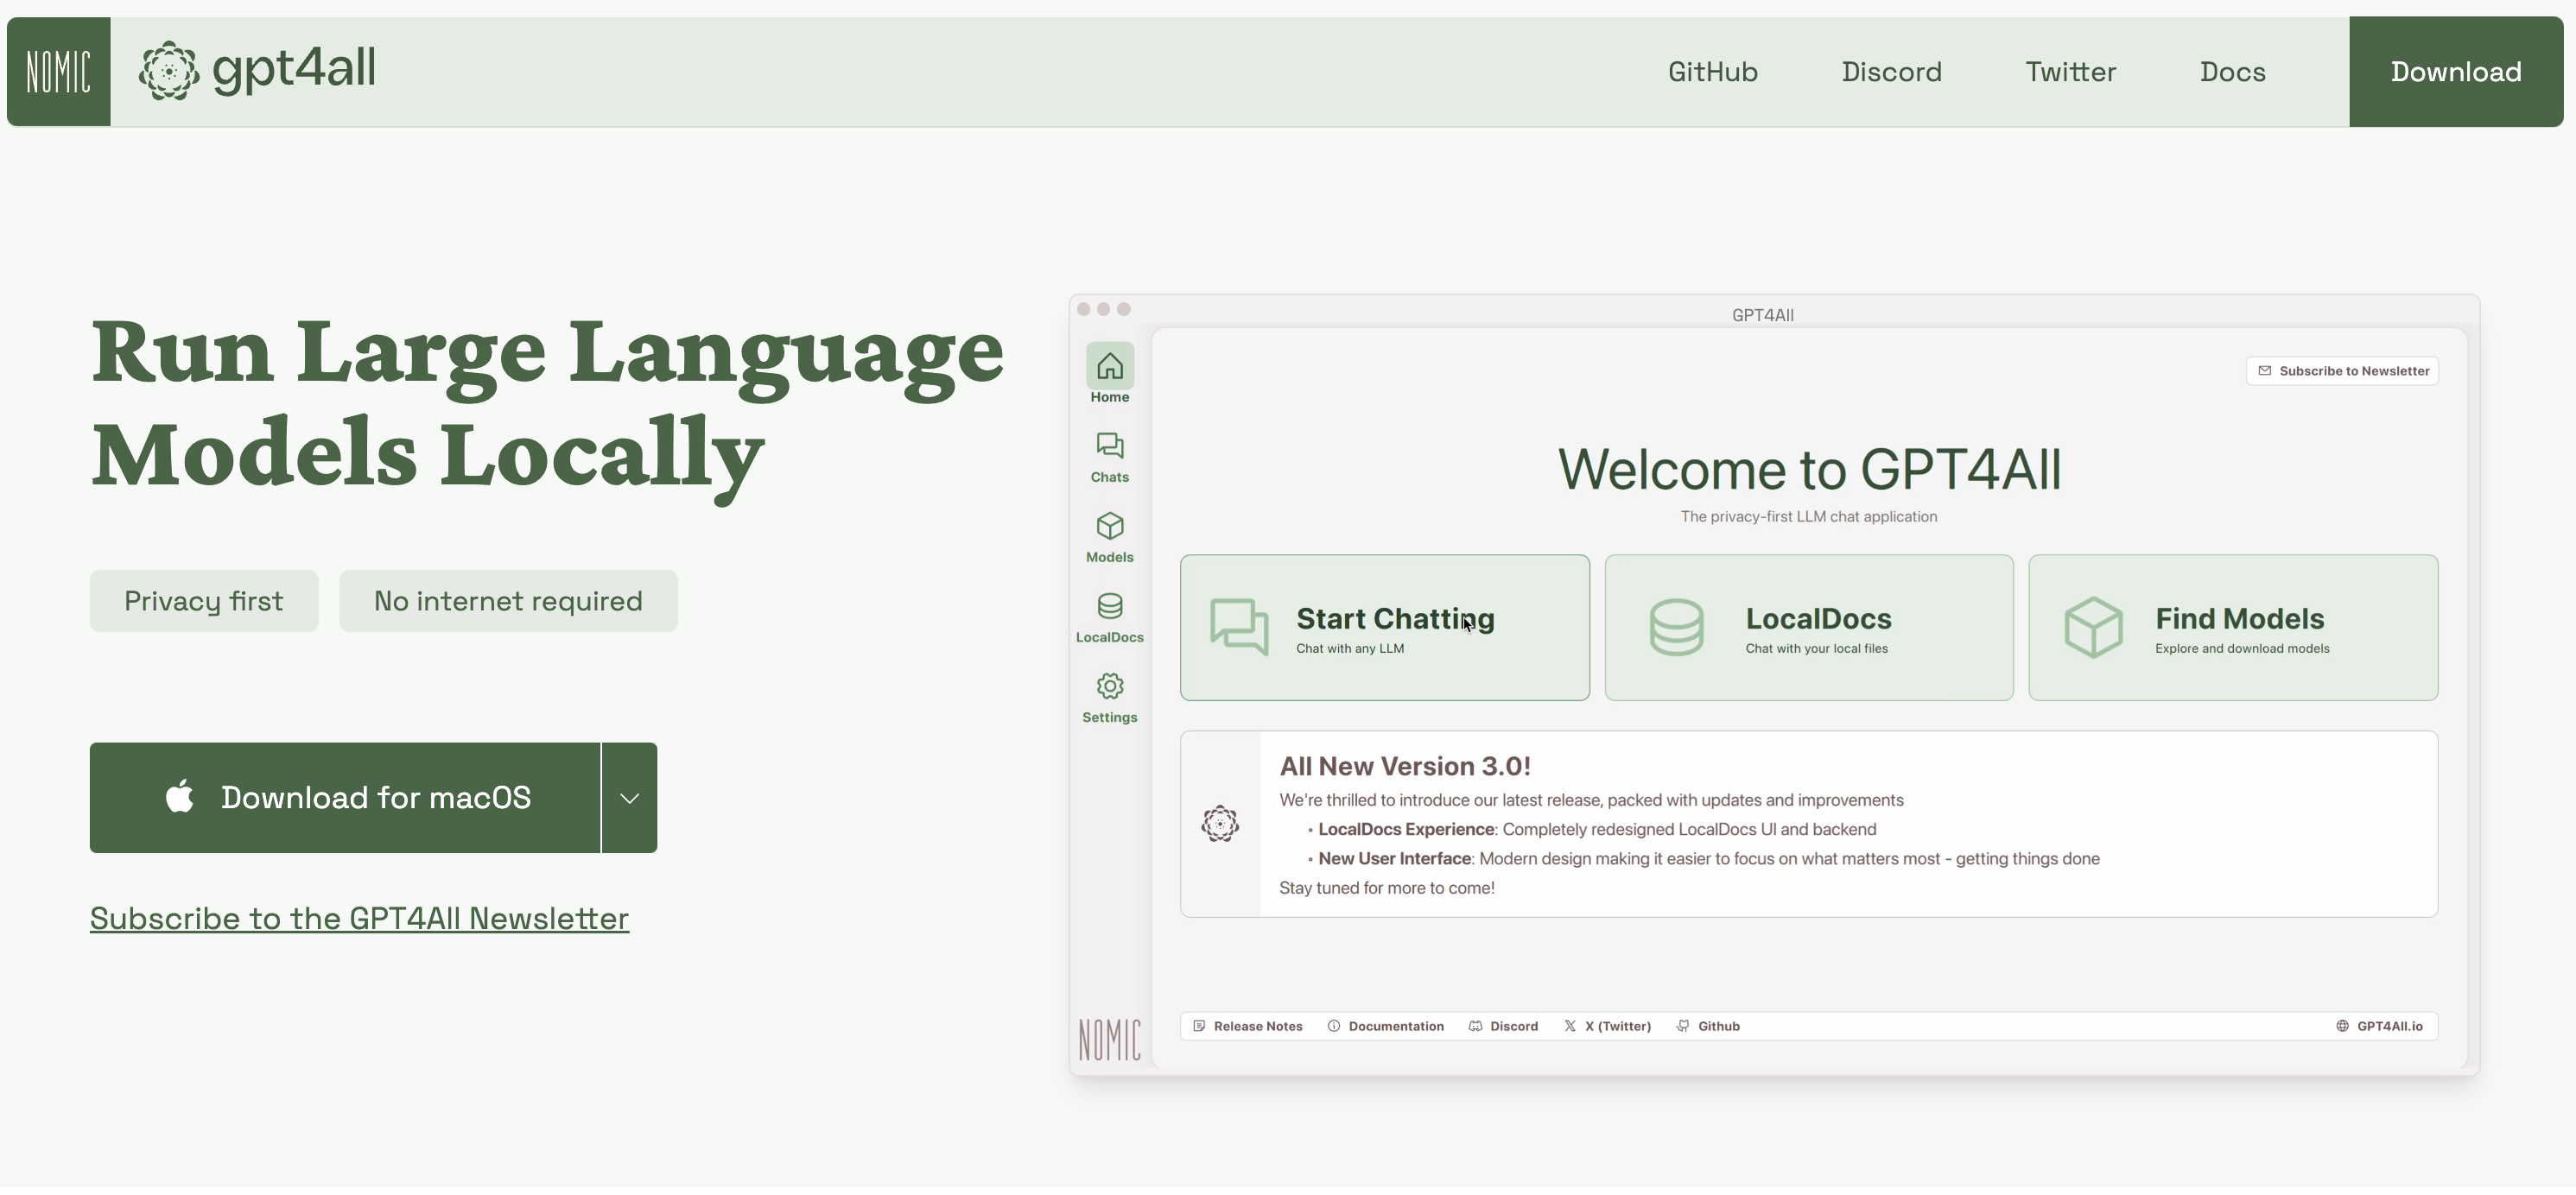Click Subscribe to Newsletter button in app
Viewport: 2576px width, 1195px height.
[x=2342, y=370]
